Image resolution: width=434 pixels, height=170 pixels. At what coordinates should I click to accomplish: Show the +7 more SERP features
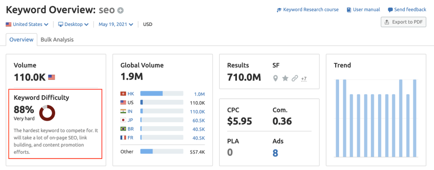coord(304,79)
